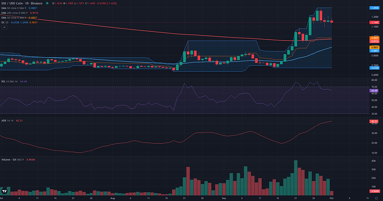
Task: Click the blue 0.6728 price label
Action: (374, 68)
